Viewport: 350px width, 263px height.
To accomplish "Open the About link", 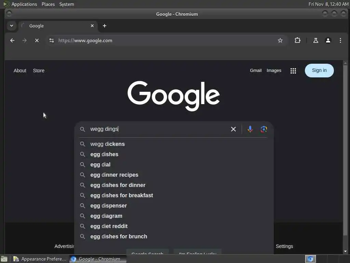I will [20, 71].
